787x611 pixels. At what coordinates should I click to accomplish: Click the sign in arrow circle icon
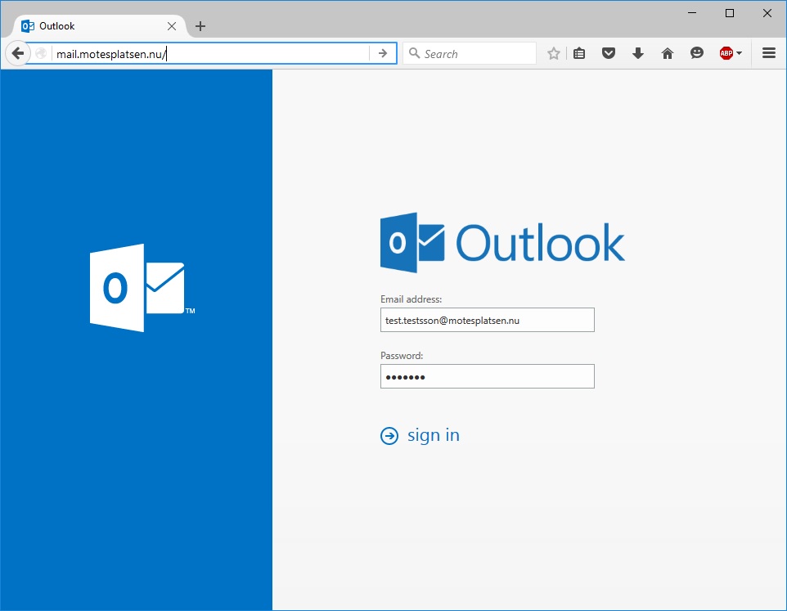pyautogui.click(x=389, y=436)
